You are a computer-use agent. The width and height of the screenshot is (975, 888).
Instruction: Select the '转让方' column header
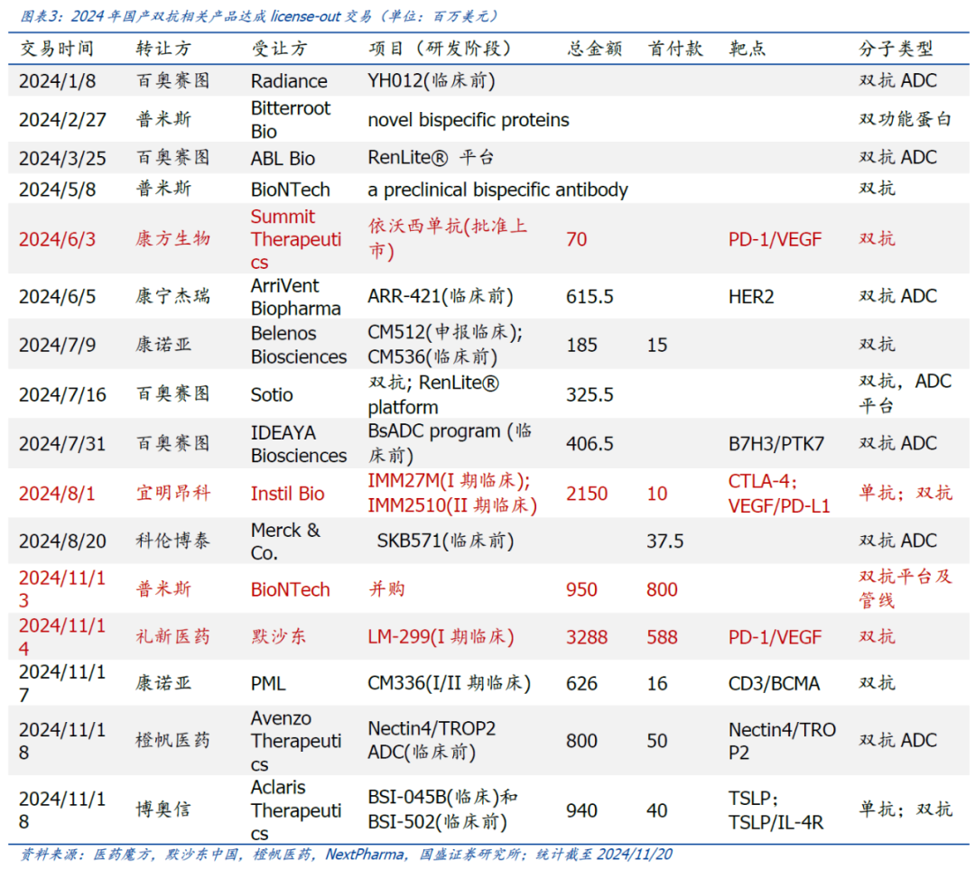163,49
